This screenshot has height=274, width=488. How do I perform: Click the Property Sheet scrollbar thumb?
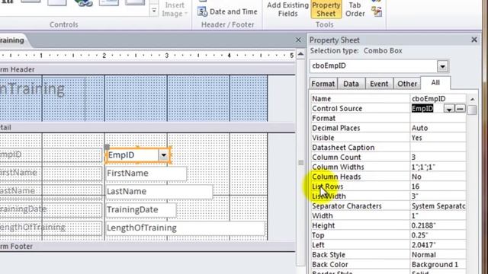472,110
